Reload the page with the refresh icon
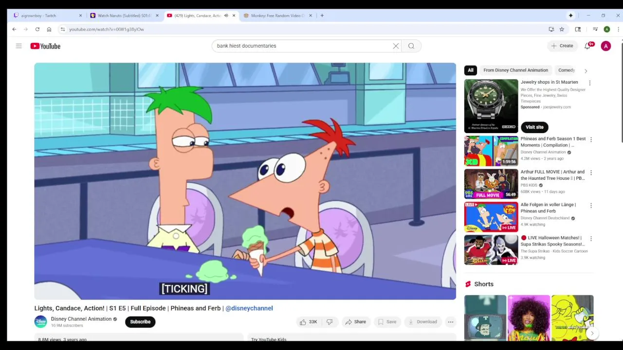The height and width of the screenshot is (350, 623). tap(37, 29)
